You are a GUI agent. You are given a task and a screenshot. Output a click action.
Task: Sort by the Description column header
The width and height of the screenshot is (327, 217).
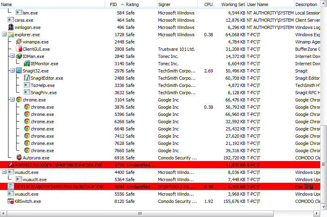click(307, 4)
